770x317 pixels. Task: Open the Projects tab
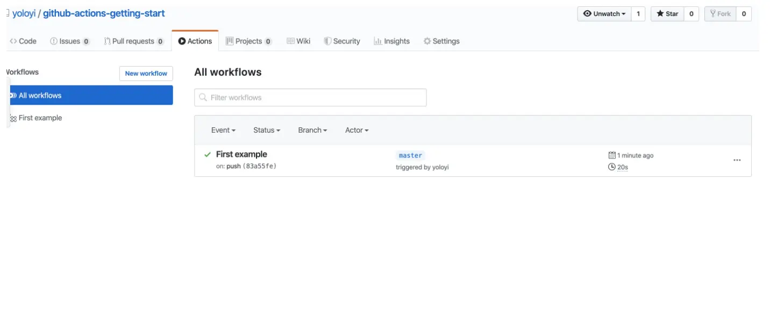[248, 41]
